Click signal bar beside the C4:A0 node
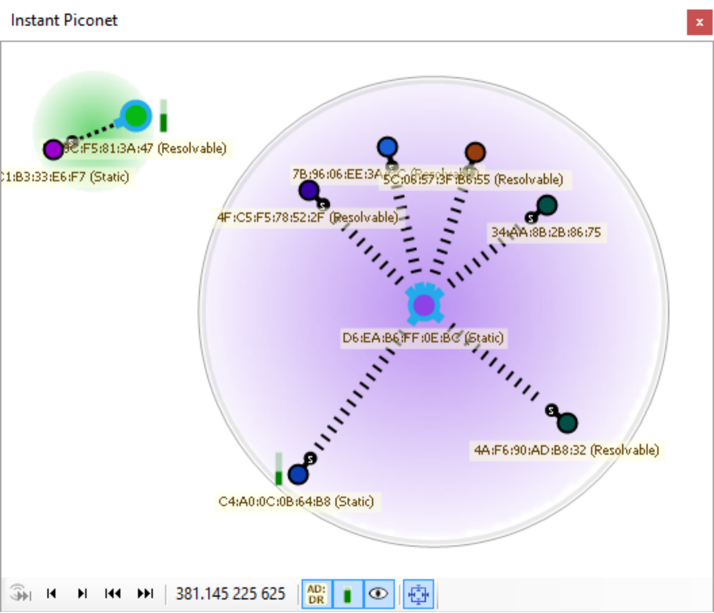Image resolution: width=714 pixels, height=613 pixels. click(x=279, y=469)
